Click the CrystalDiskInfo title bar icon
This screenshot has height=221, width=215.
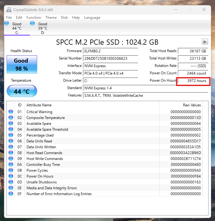[x=9, y=10]
